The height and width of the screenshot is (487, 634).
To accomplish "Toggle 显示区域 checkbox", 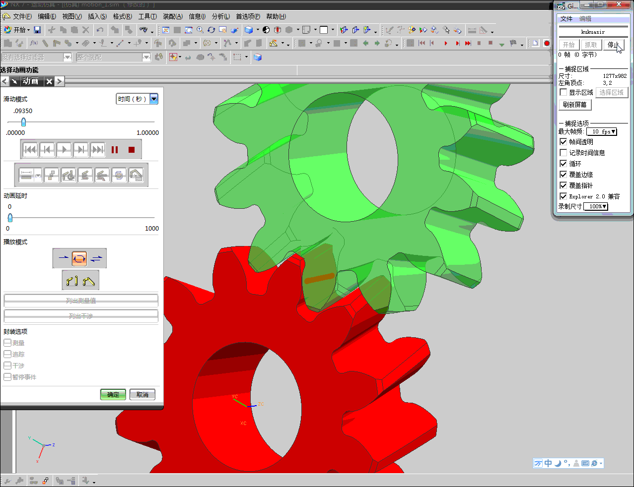I will pyautogui.click(x=564, y=92).
